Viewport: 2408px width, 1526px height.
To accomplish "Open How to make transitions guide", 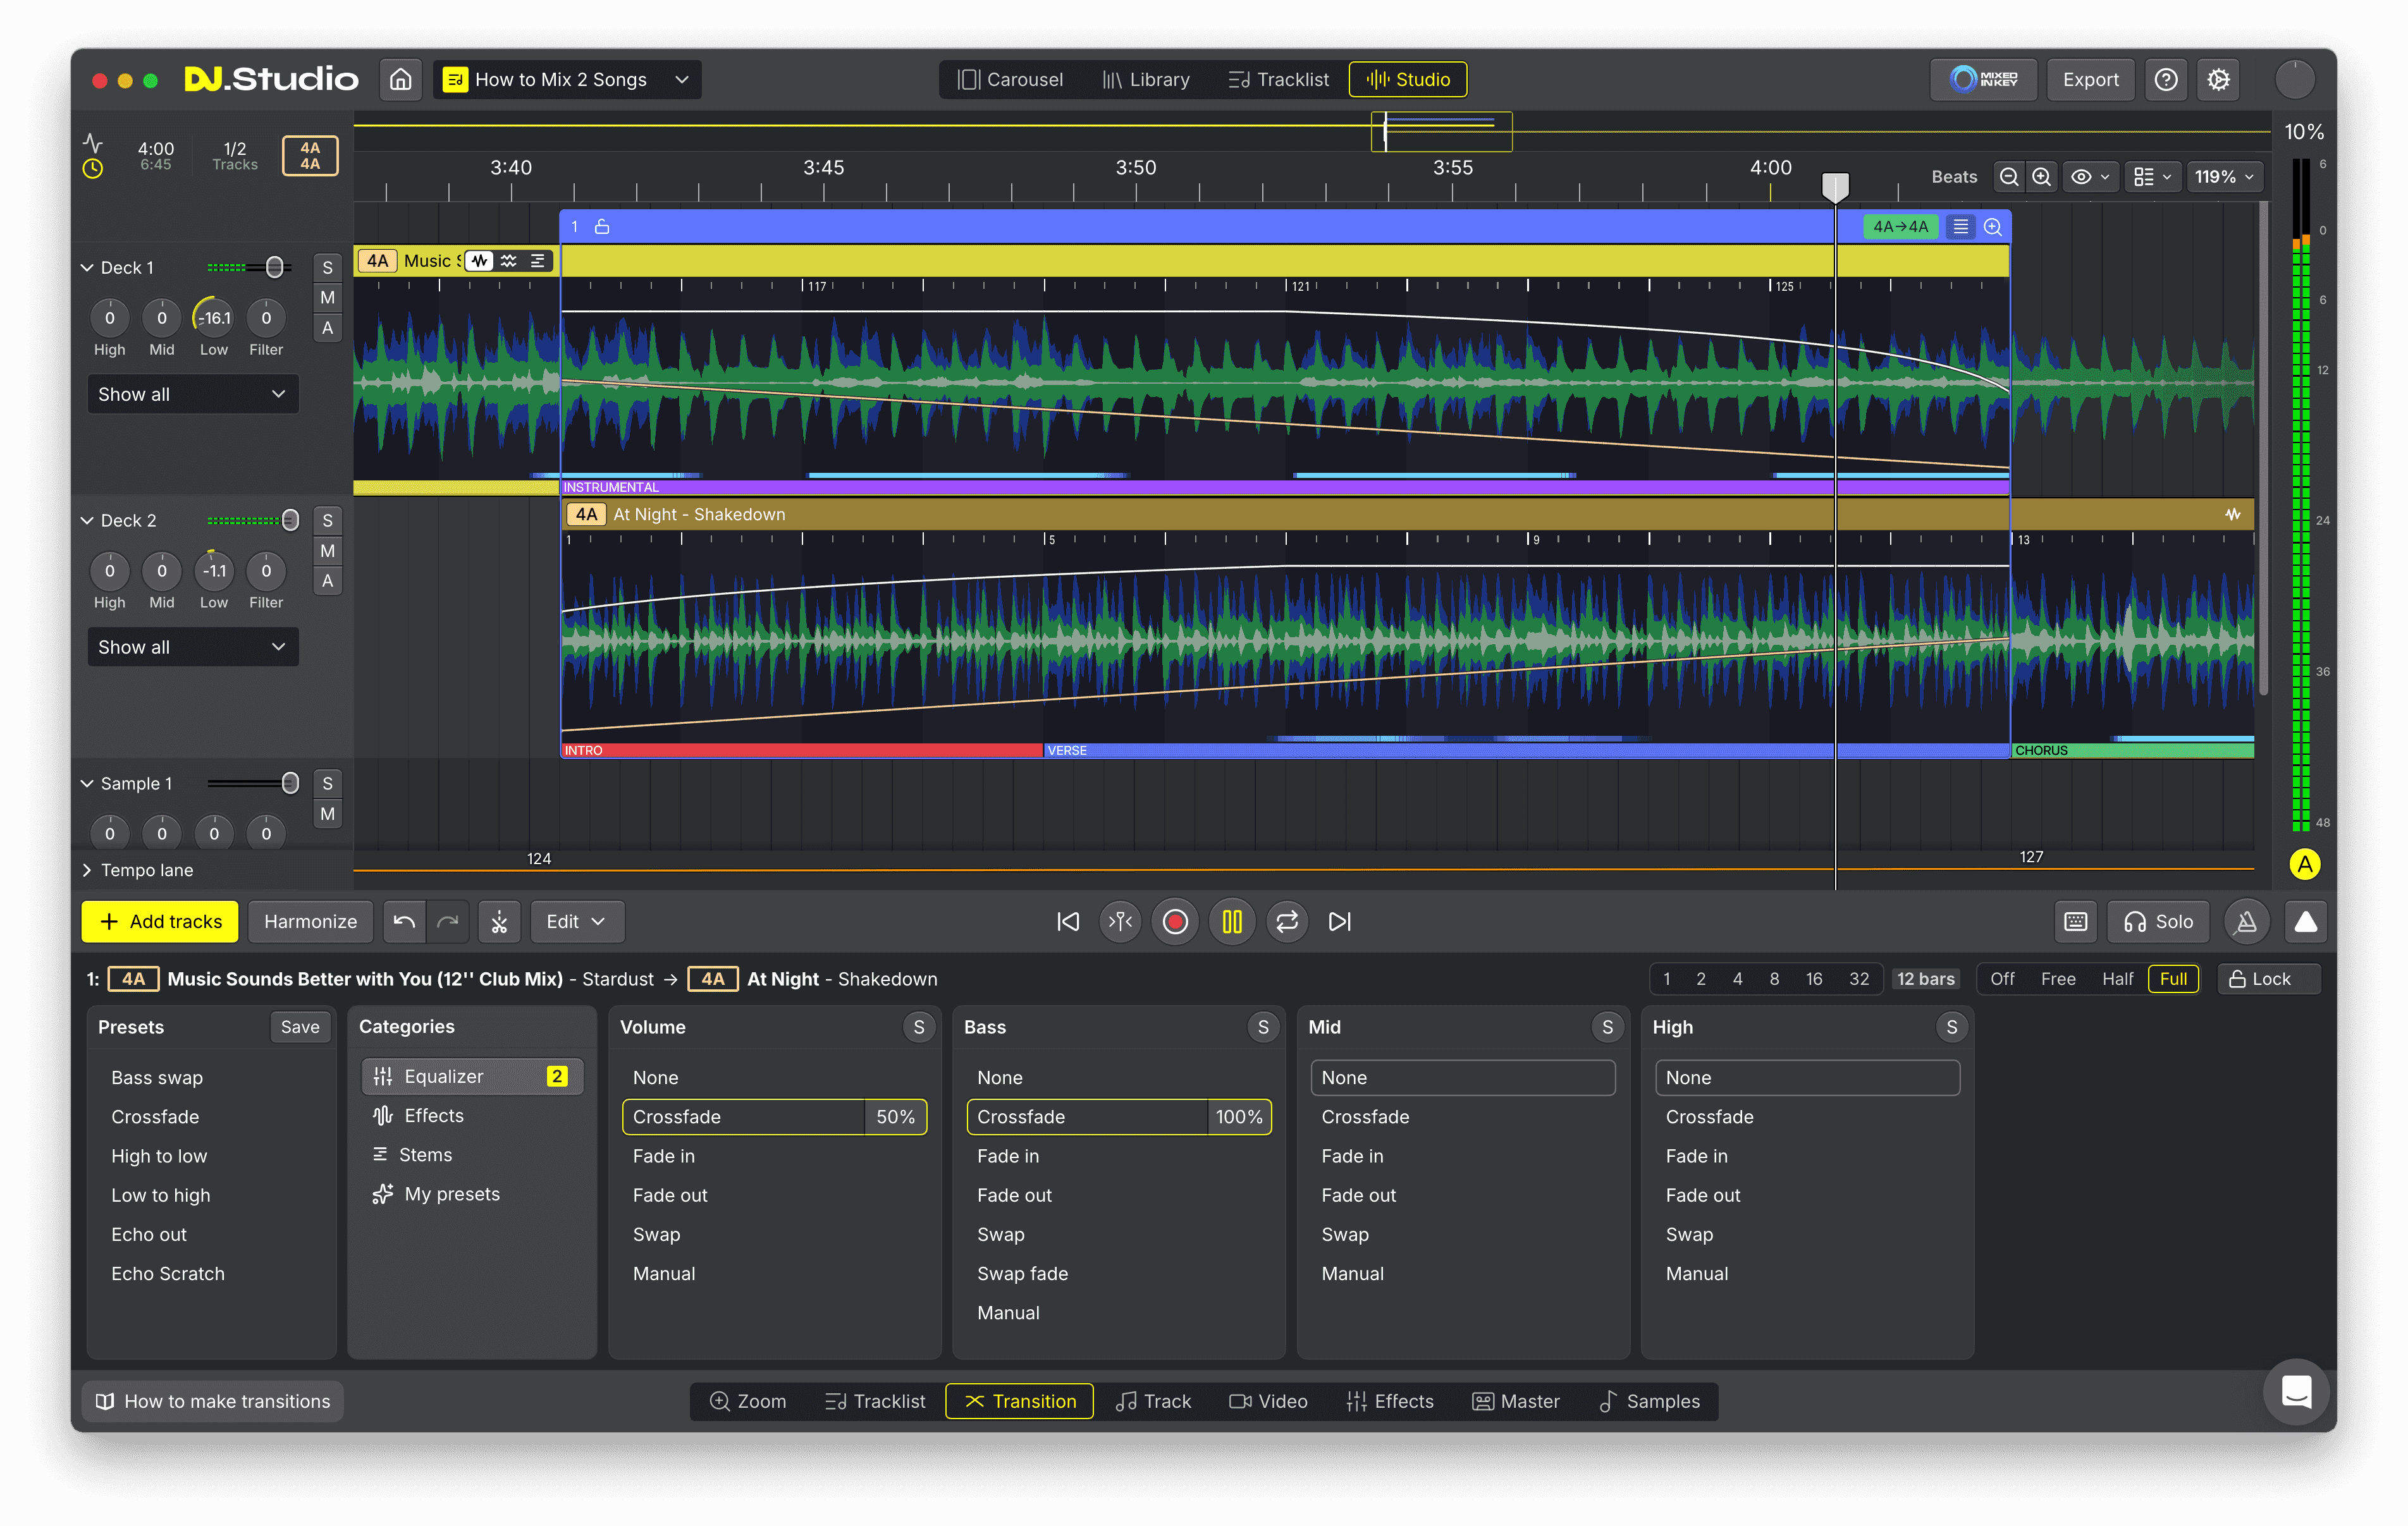I will click(x=213, y=1401).
